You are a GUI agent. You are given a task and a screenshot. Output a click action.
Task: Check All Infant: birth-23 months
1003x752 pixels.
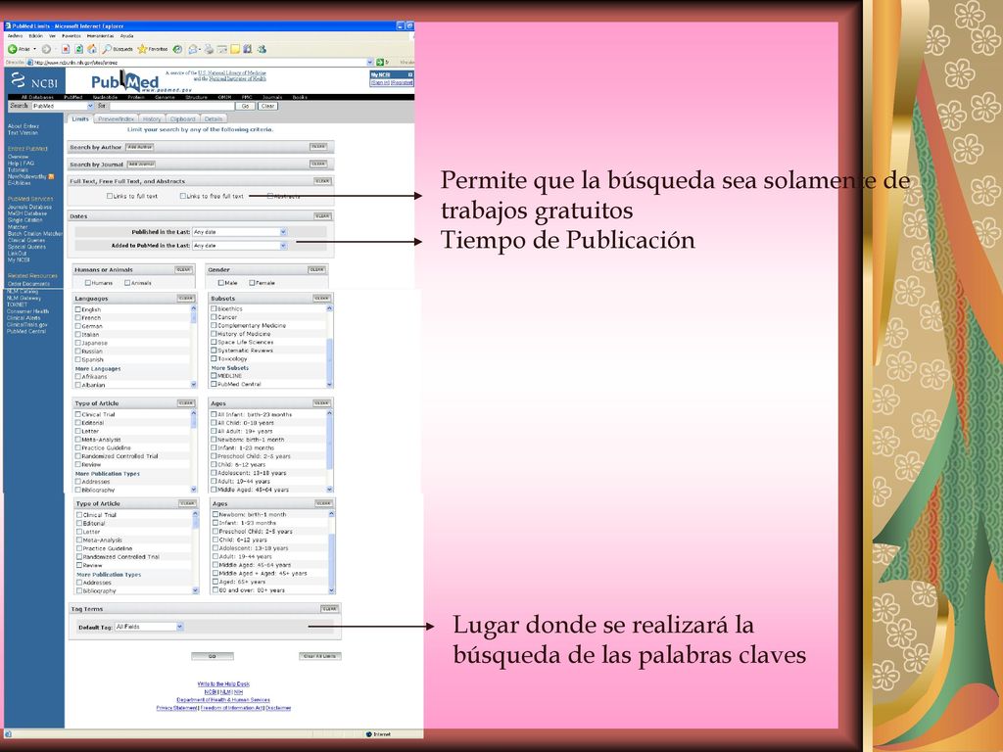[x=215, y=414]
